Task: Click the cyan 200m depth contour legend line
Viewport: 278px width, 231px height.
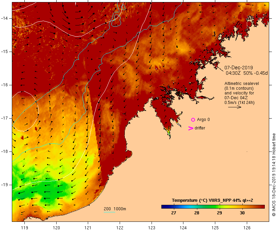Action: pos(110,212)
